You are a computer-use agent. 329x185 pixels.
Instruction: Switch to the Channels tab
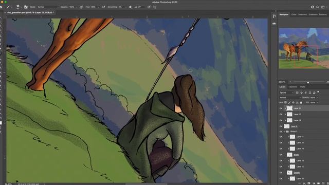tap(293, 87)
